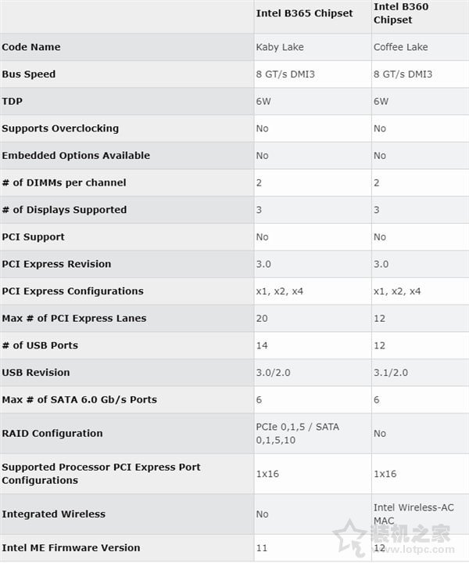469x563 pixels.
Task: Click the RAID Configuration row label
Action: tap(52, 433)
